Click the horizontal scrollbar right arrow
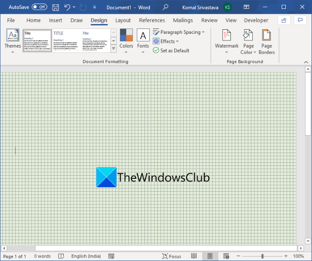The width and height of the screenshot is (312, 261). coord(301,248)
